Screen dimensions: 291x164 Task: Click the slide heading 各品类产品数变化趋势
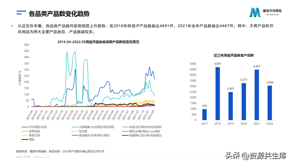tap(59, 14)
